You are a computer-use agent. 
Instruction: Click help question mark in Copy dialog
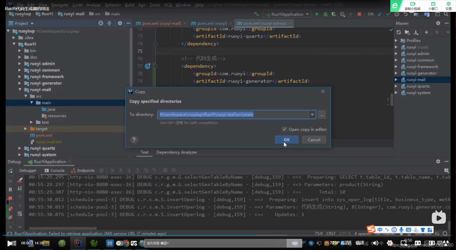134,140
